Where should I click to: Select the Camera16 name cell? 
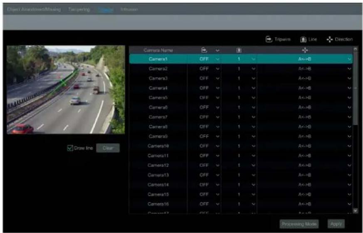click(158, 204)
